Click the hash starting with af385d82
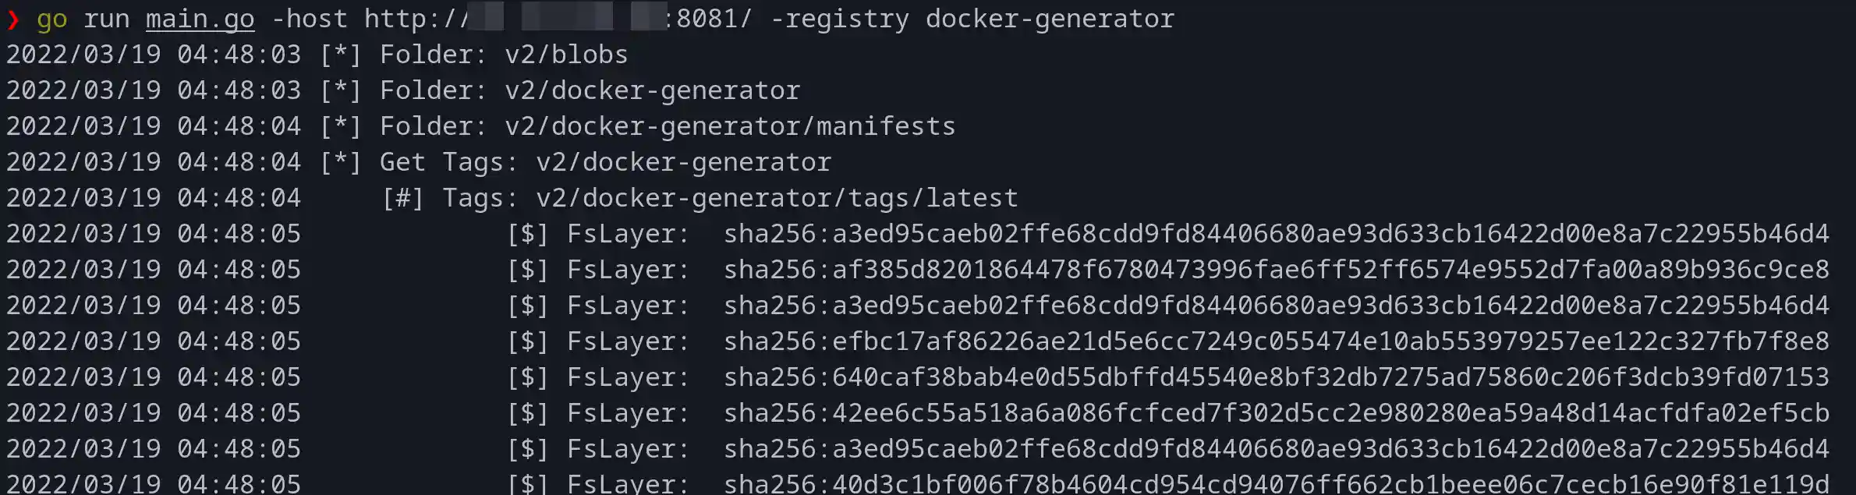This screenshot has width=1856, height=495. [x=1276, y=270]
